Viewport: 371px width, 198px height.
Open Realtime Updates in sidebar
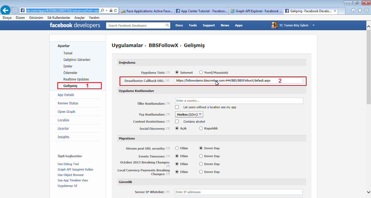coord(76,79)
